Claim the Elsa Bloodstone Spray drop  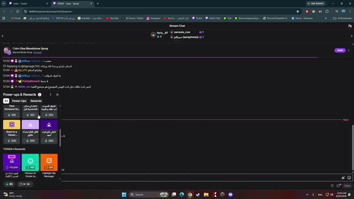(x=340, y=50)
